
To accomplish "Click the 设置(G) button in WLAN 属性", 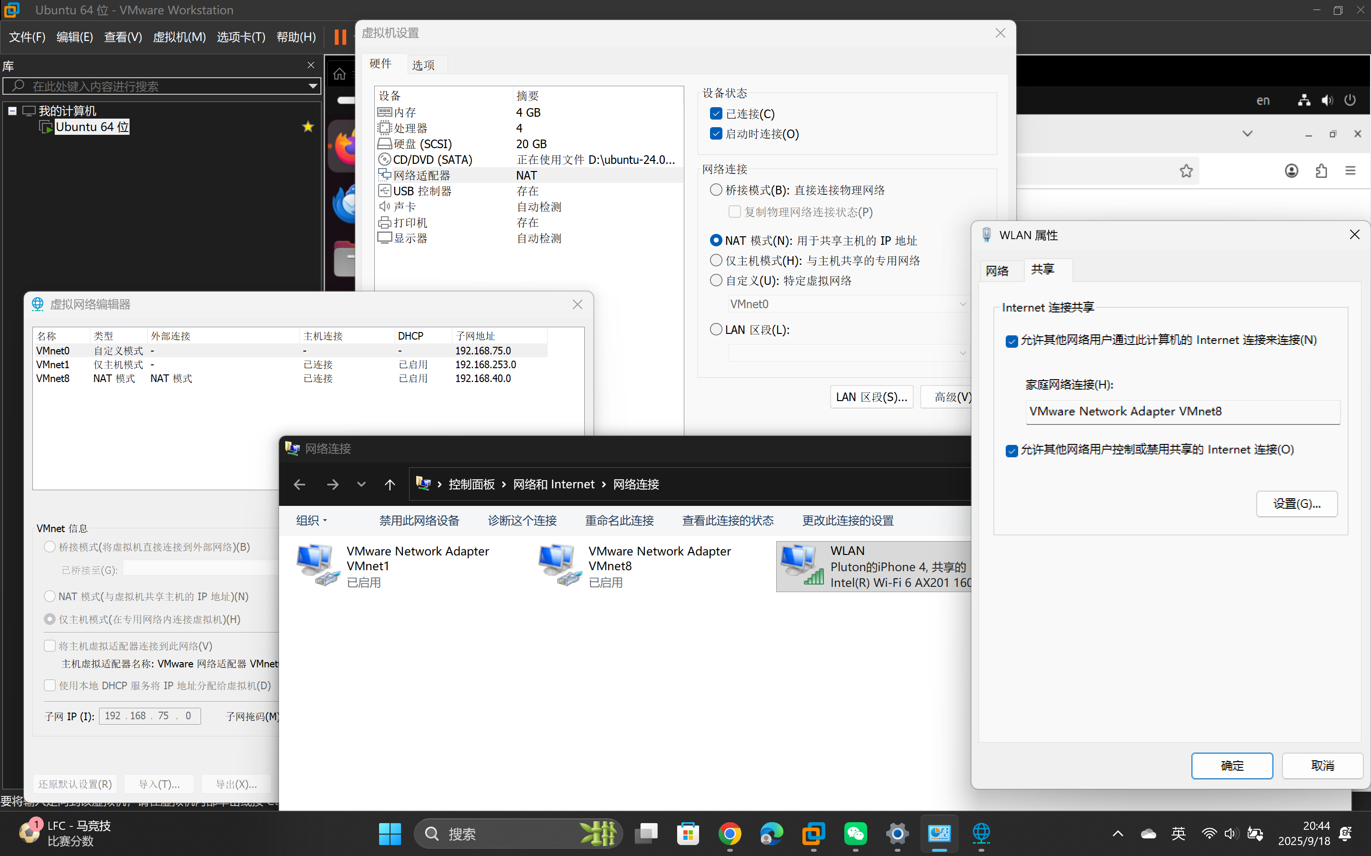I will (x=1296, y=504).
